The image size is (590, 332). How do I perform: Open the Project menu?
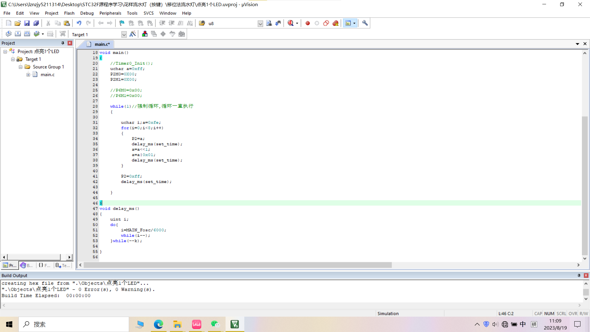[52, 13]
